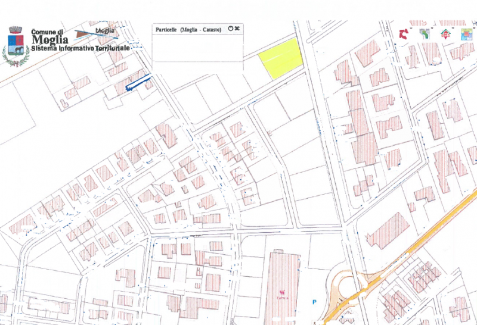
Task: Click the small red symbol on the large building
Action: pos(282,292)
